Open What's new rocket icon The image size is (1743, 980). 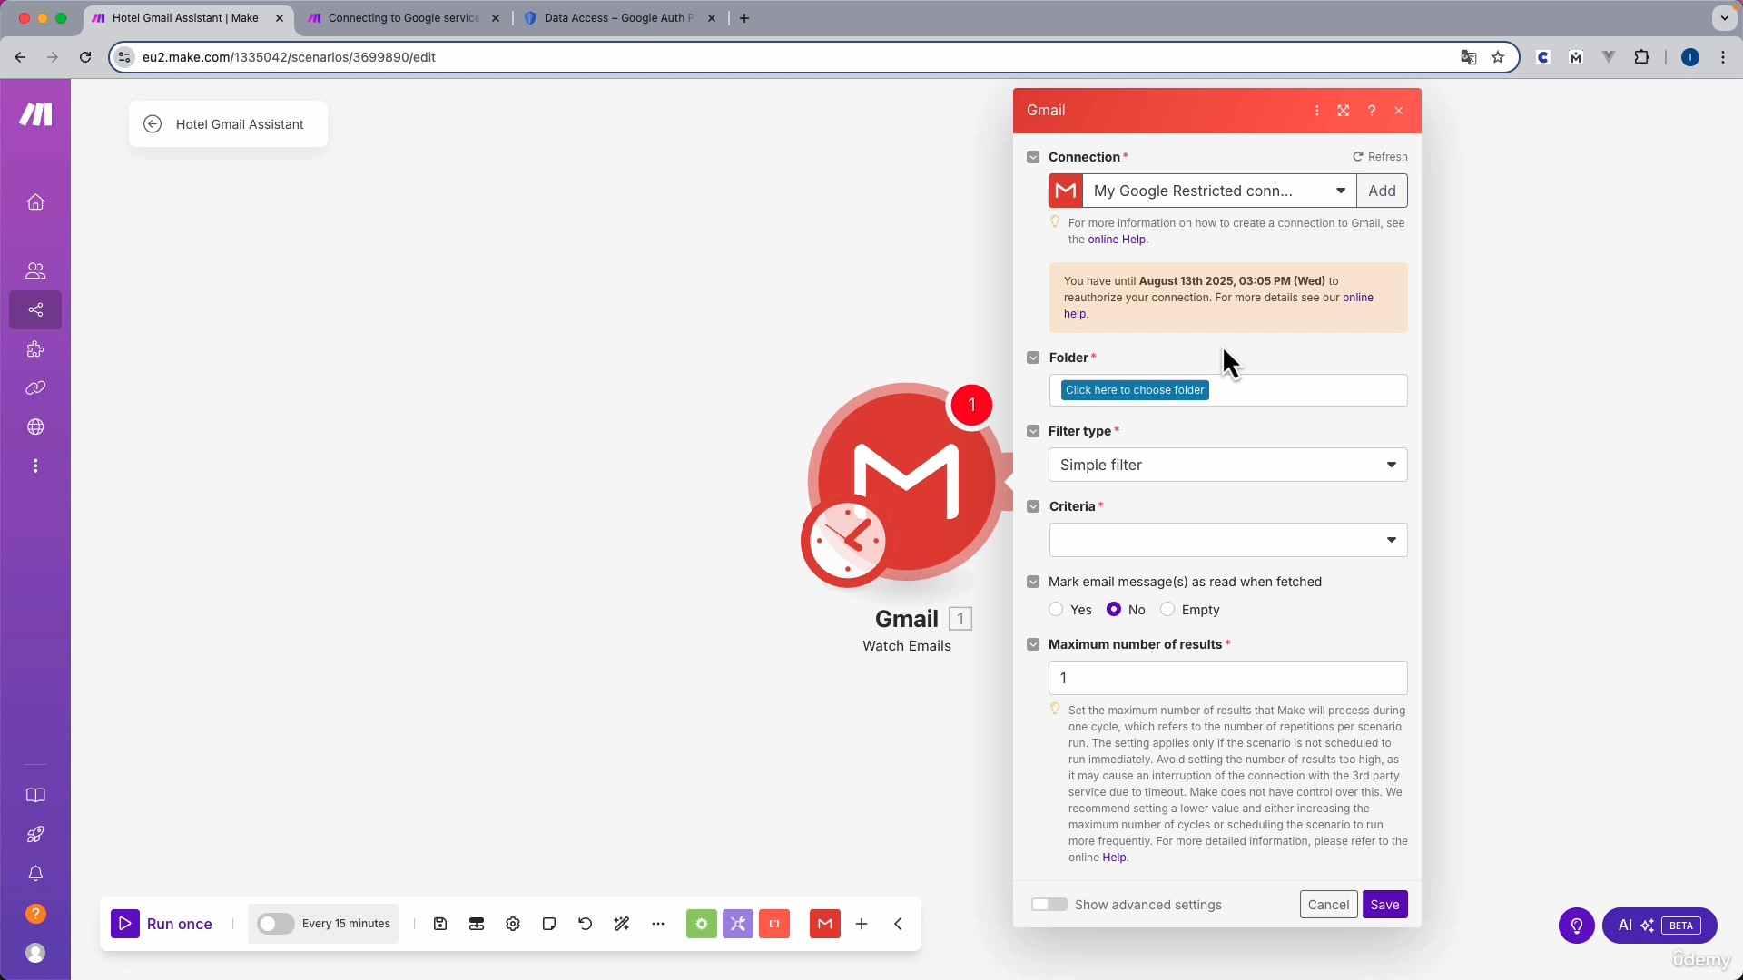pos(35,835)
